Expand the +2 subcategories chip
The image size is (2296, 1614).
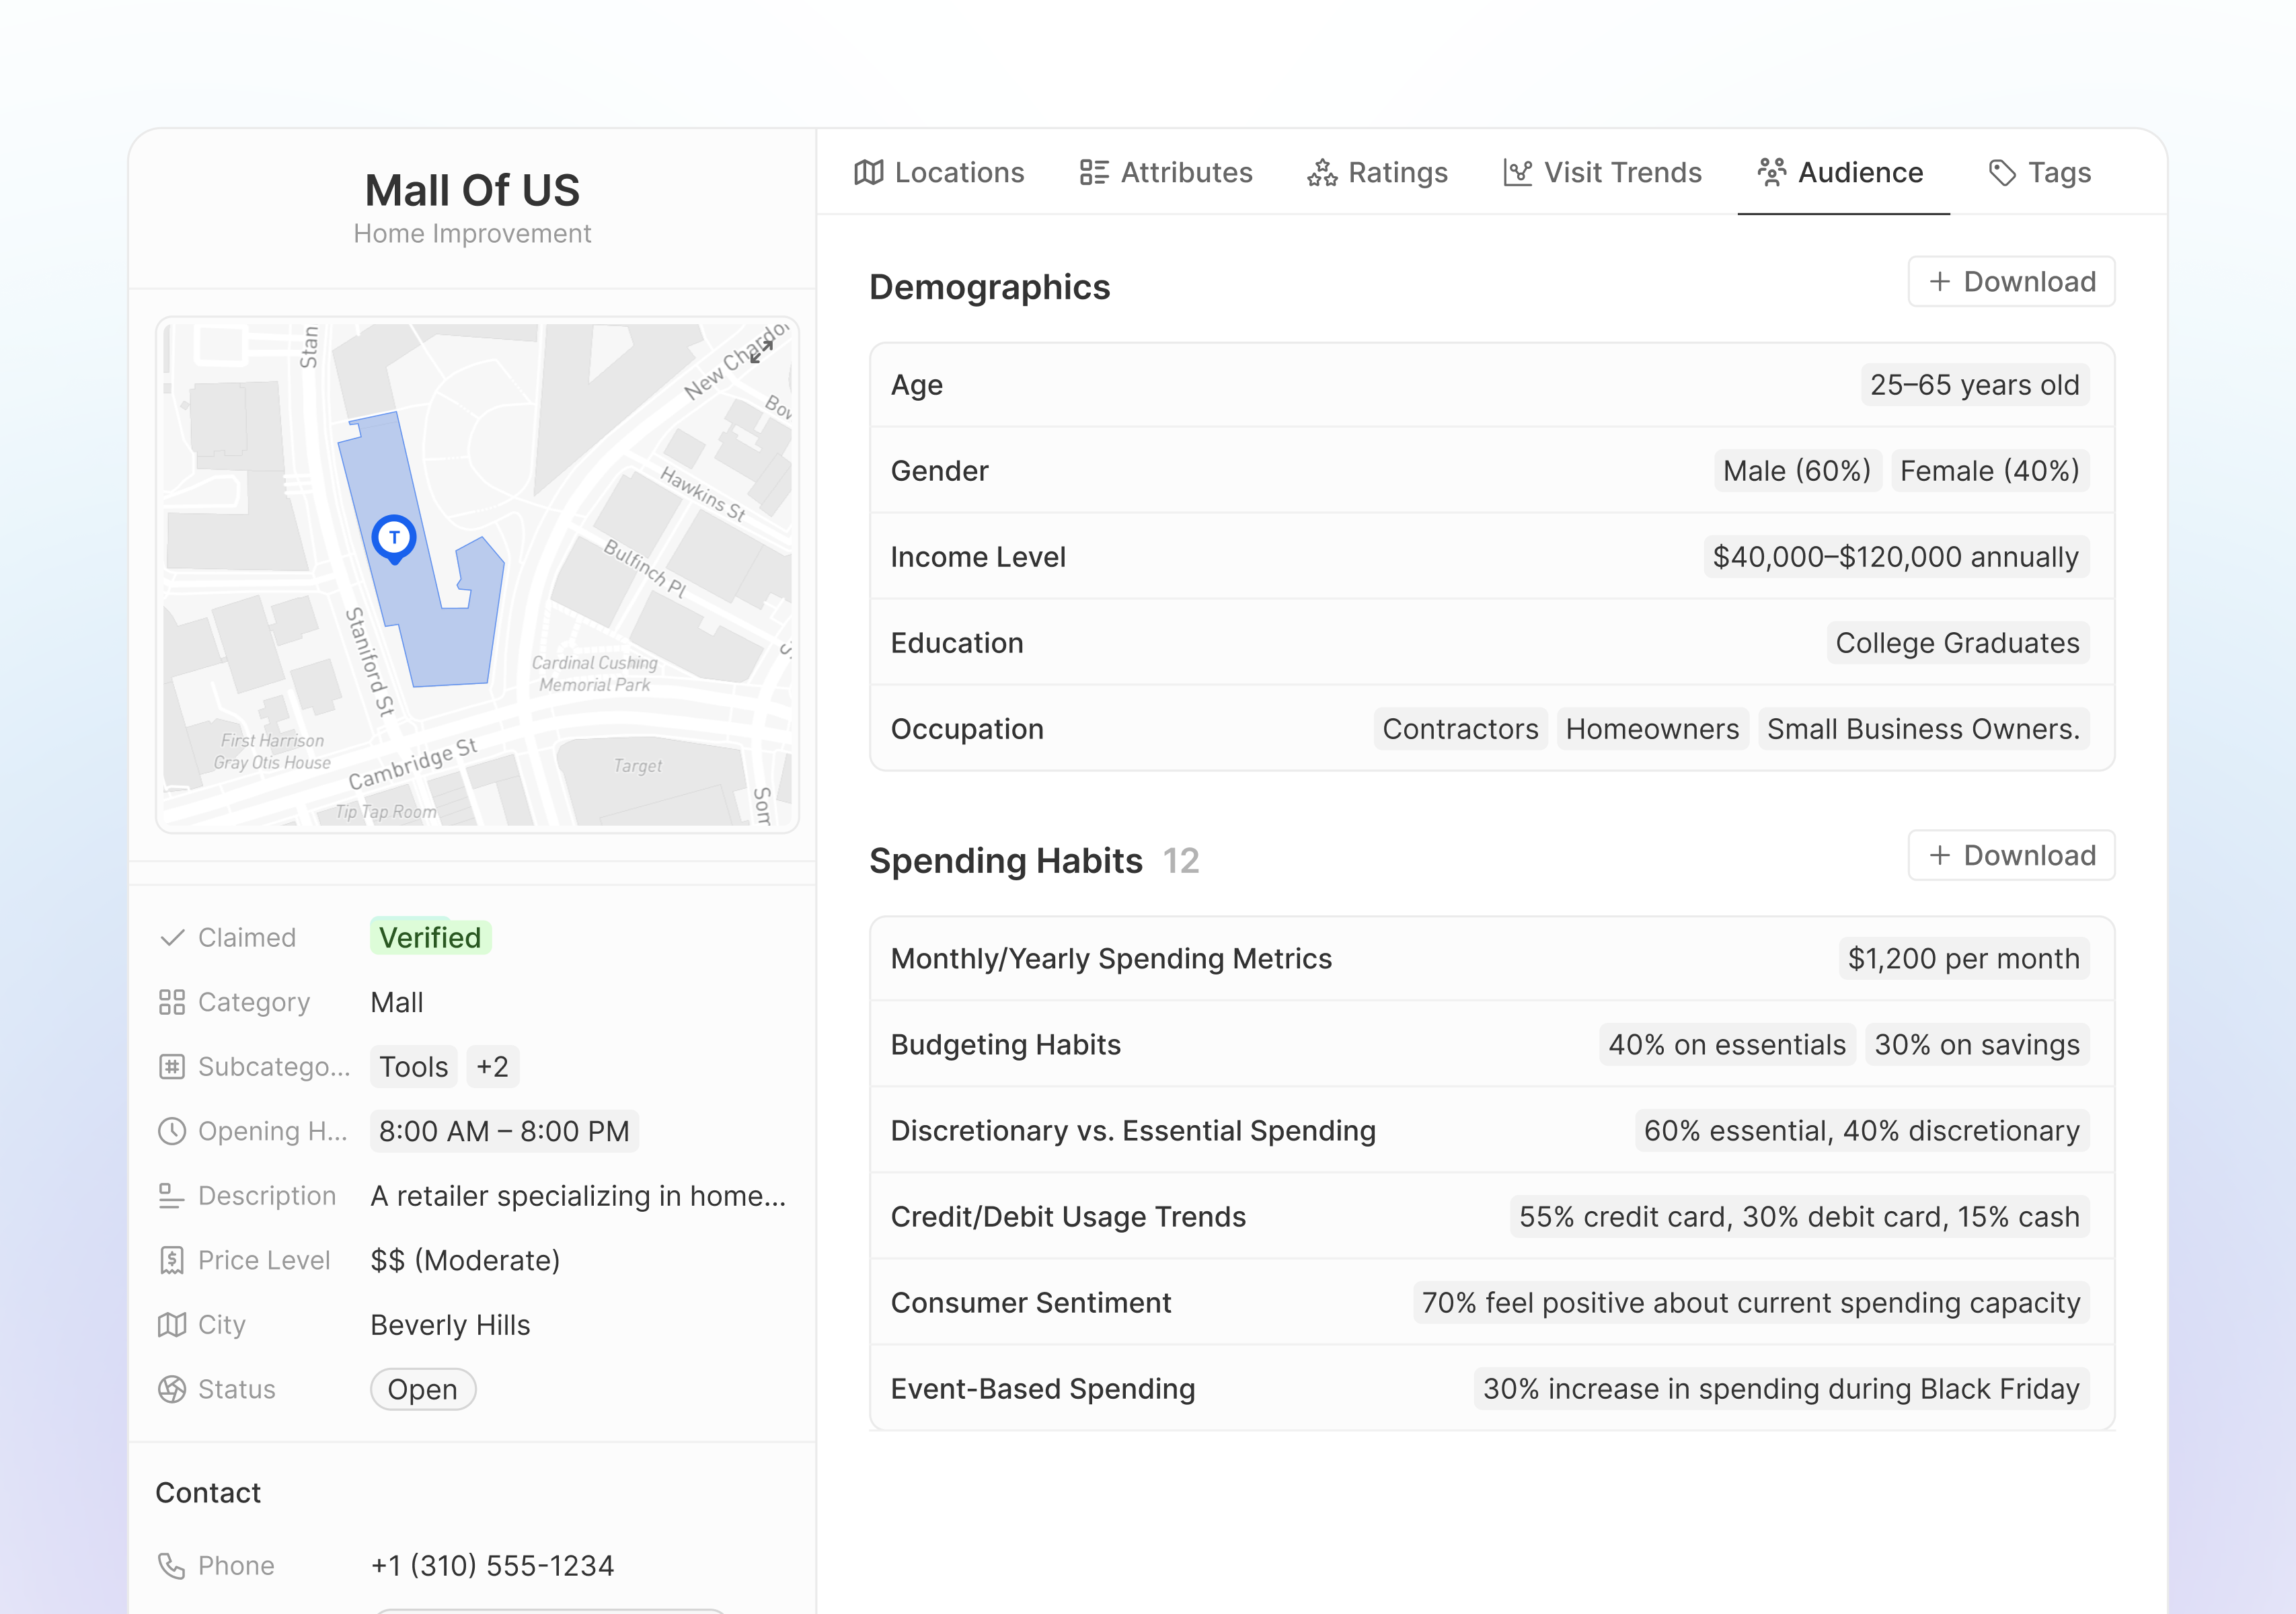pyautogui.click(x=492, y=1067)
